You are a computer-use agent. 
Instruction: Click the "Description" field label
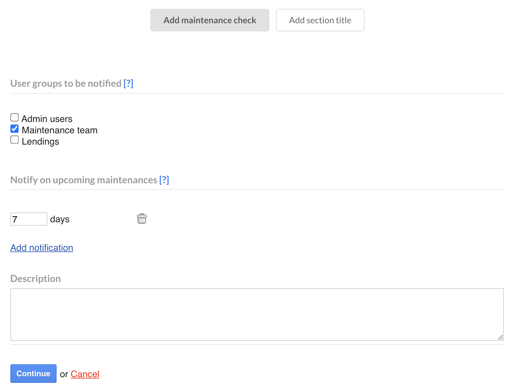pyautogui.click(x=36, y=278)
